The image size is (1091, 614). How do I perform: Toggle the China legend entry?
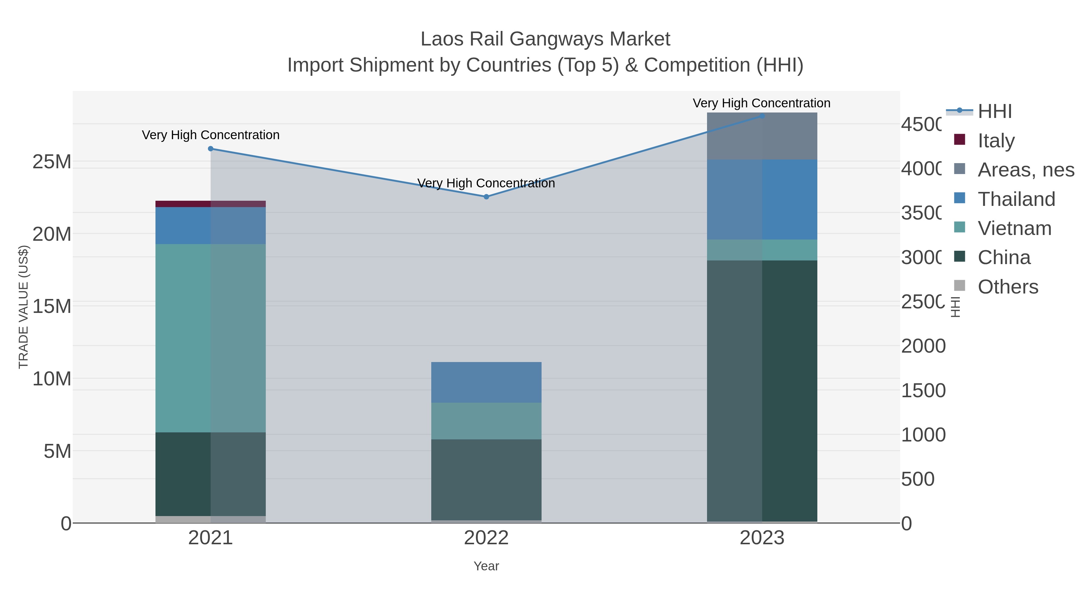(992, 257)
